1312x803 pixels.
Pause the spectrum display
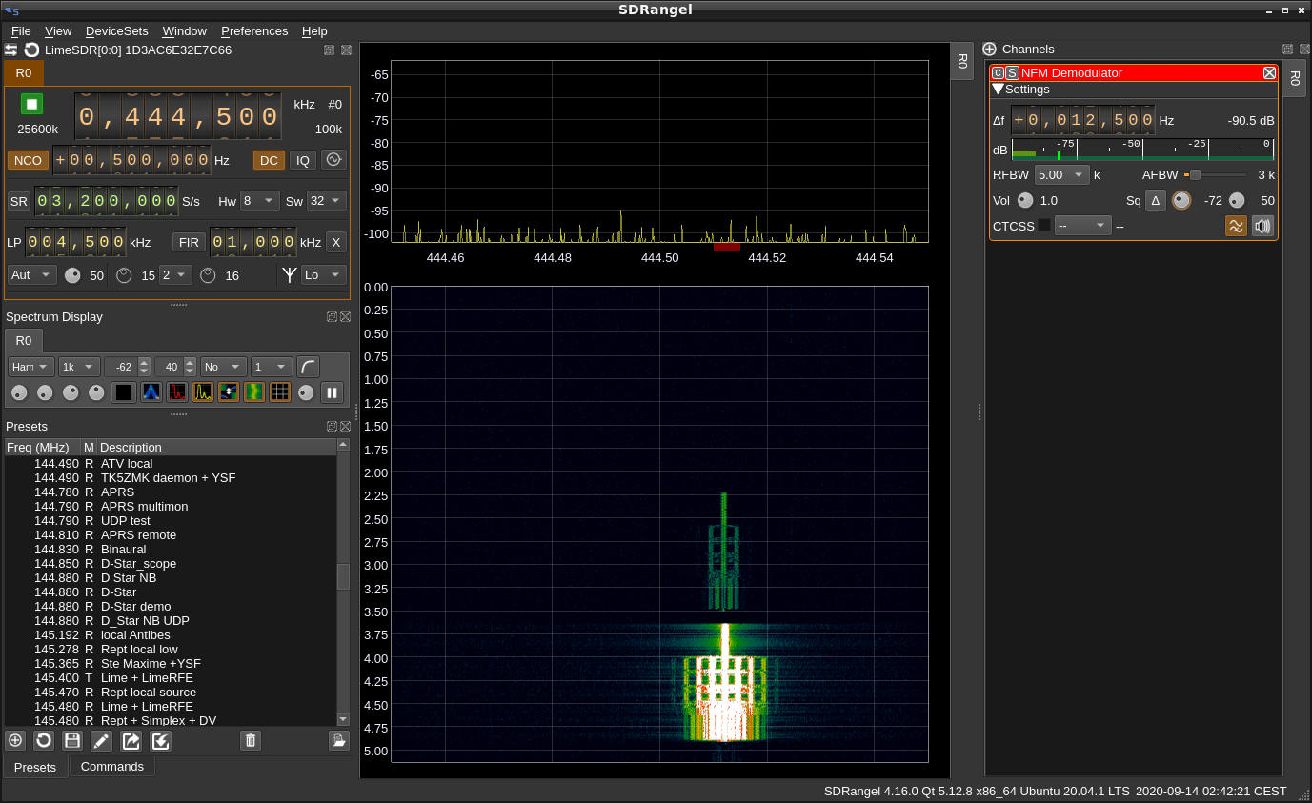click(332, 392)
